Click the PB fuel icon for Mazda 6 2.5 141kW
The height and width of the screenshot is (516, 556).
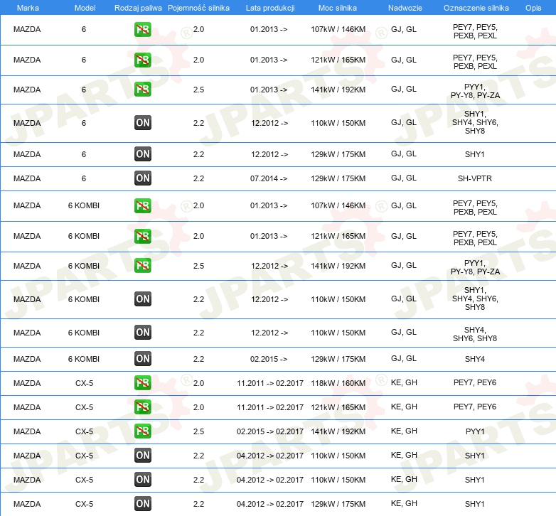coord(142,90)
